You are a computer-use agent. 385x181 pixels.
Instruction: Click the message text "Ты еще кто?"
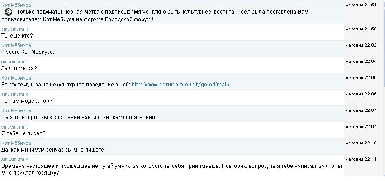coord(17,36)
